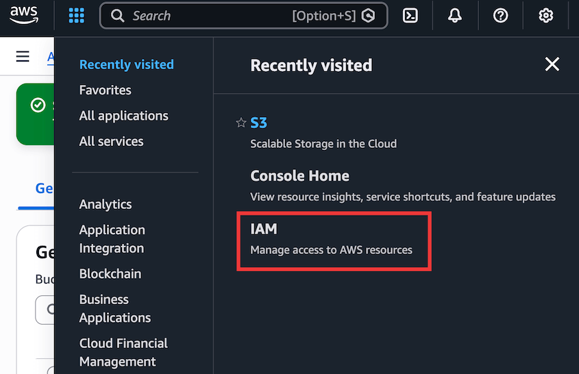
Task: Open Cloud Financial Management category
Action: (123, 352)
